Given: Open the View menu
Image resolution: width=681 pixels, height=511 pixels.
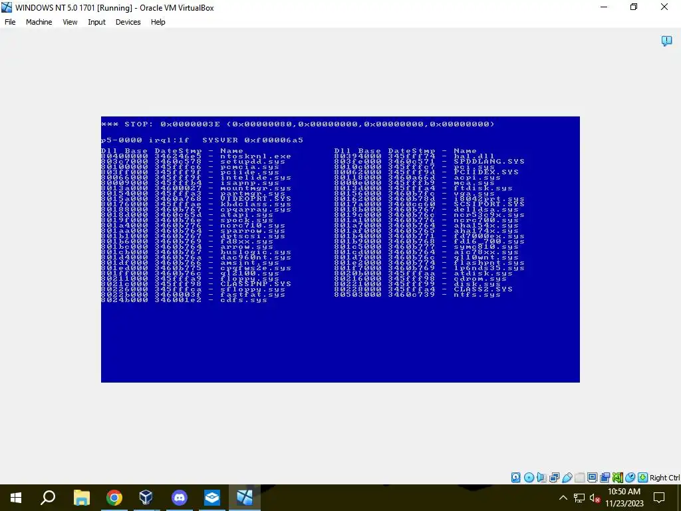Looking at the screenshot, I should pos(70,22).
